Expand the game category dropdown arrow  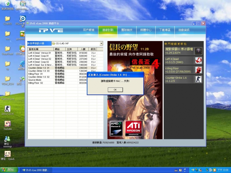tap(101, 44)
